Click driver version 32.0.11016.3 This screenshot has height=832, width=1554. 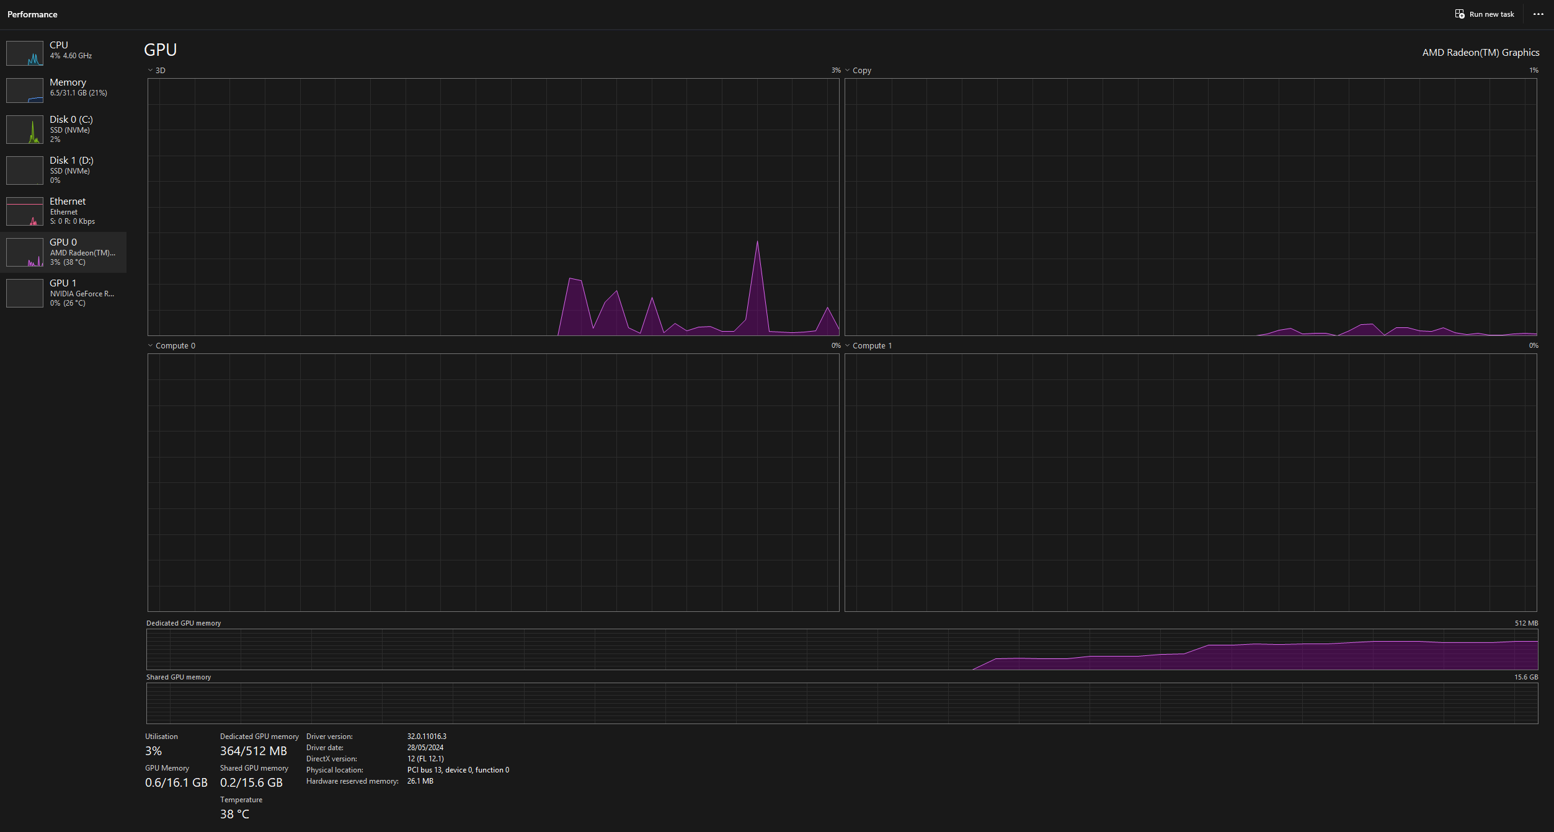click(427, 737)
